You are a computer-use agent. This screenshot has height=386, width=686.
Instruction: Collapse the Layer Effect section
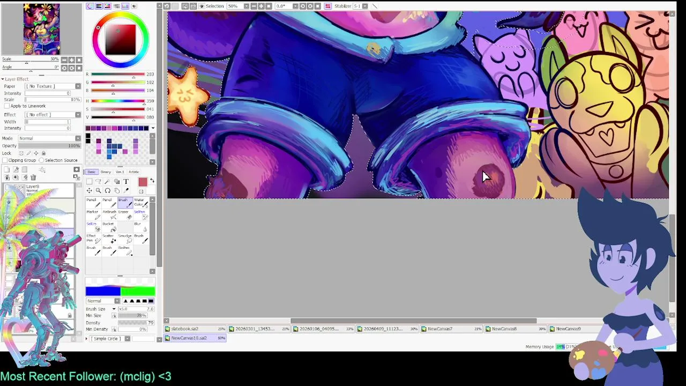[x=3, y=79]
